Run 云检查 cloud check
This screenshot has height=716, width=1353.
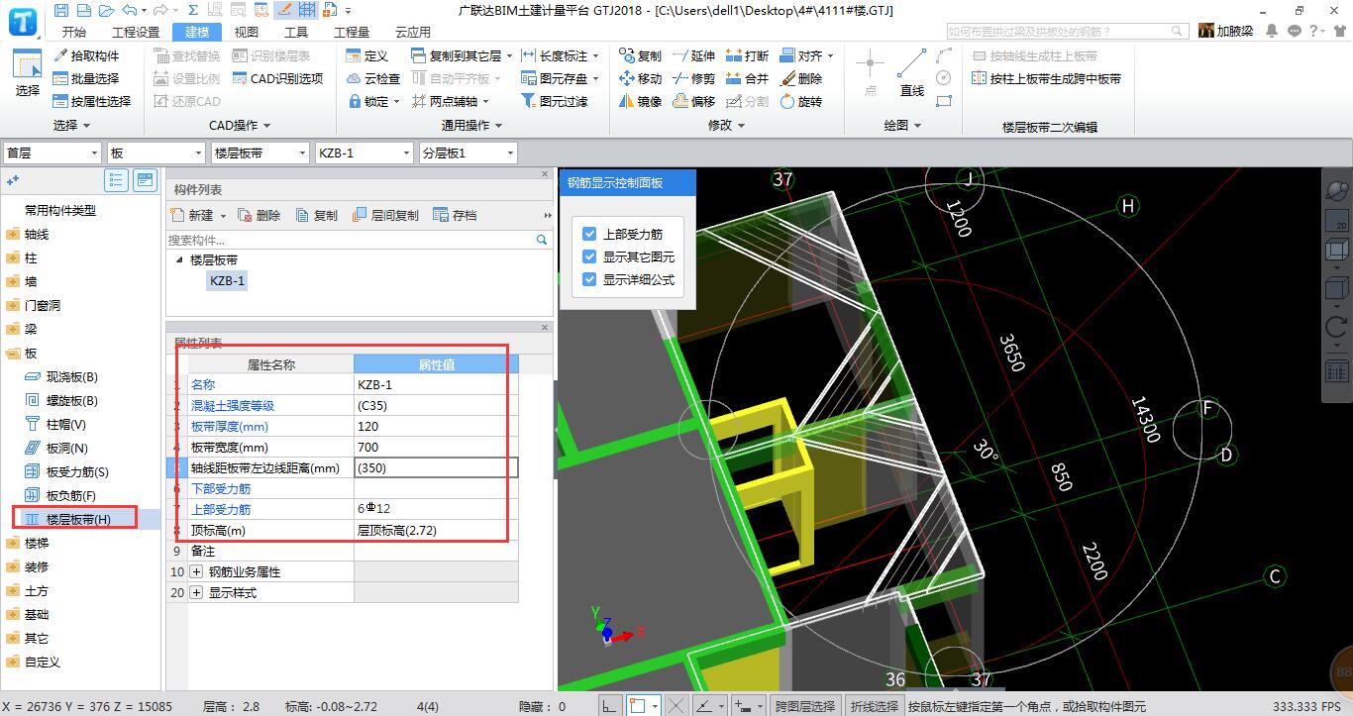pyautogui.click(x=374, y=78)
